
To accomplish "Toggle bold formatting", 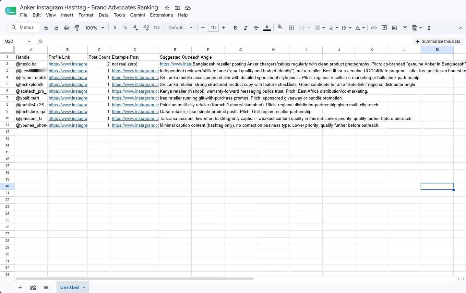I will pos(235,28).
